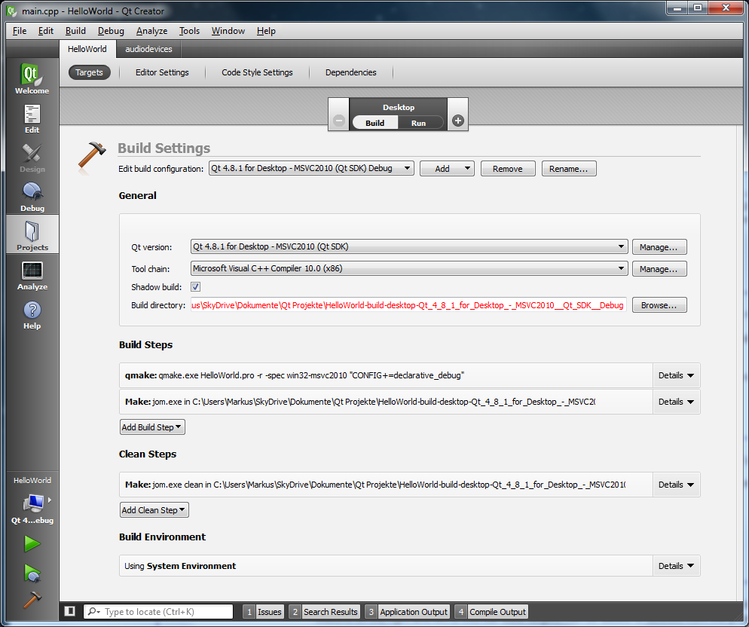Expand Make clean step Details
749x627 pixels.
point(676,485)
